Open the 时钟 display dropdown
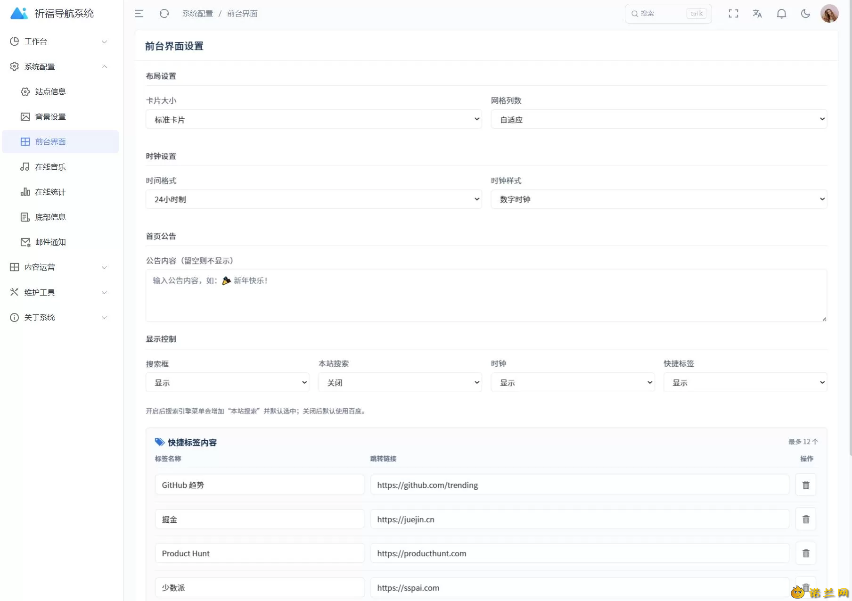Image resolution: width=852 pixels, height=601 pixels. click(x=573, y=382)
